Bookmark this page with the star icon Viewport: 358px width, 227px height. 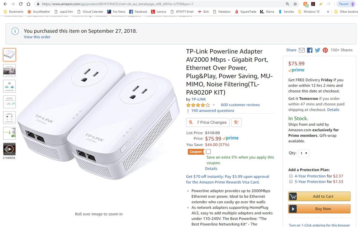coord(295,4)
